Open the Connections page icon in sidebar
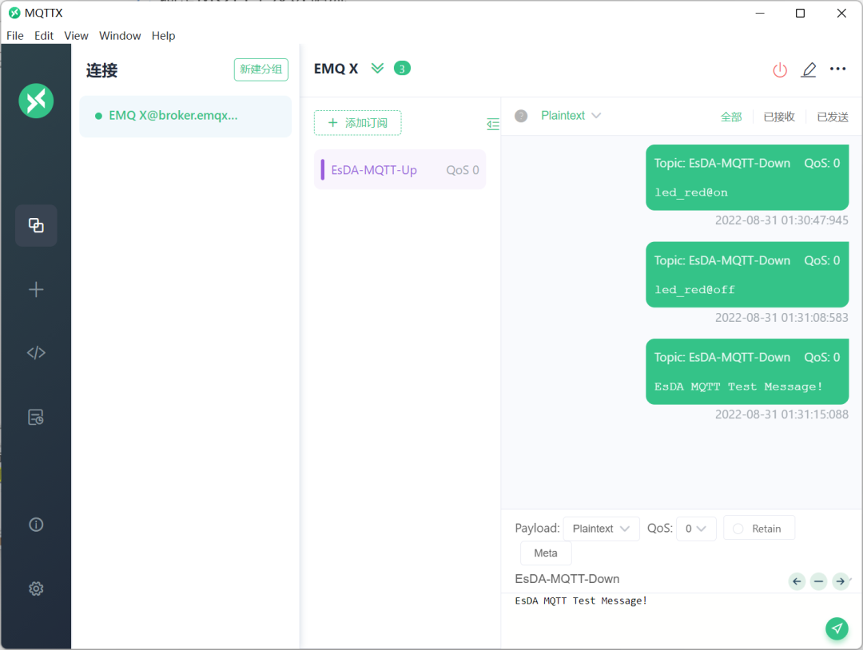The height and width of the screenshot is (650, 863). tap(36, 225)
